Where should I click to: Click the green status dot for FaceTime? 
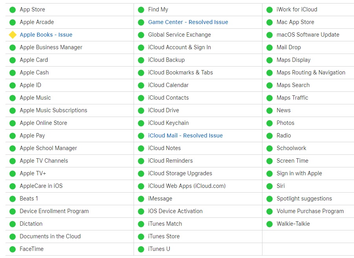click(x=13, y=249)
